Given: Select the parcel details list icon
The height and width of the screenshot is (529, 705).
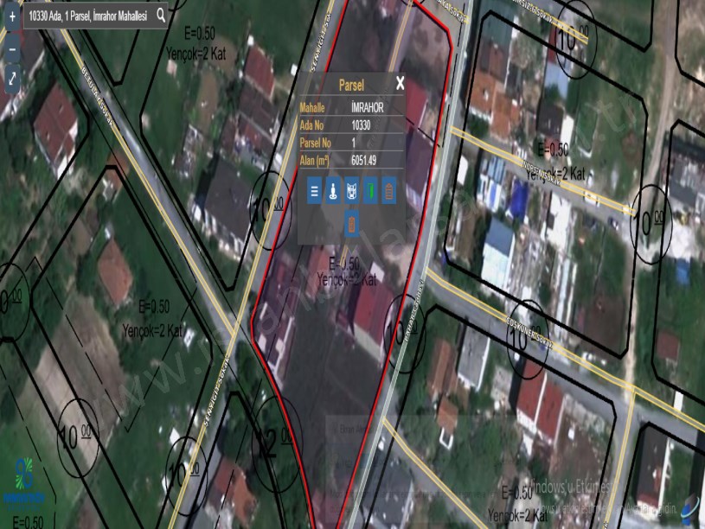Looking at the screenshot, I should click(x=313, y=192).
